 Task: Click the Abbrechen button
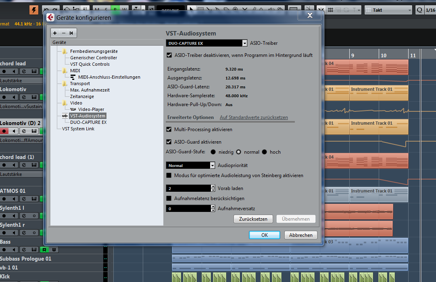click(300, 235)
